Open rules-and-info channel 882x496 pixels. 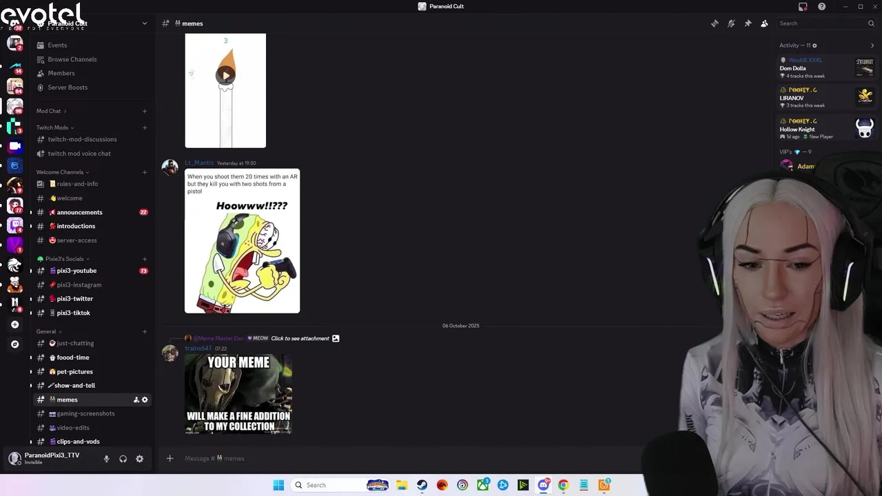(x=91, y=184)
